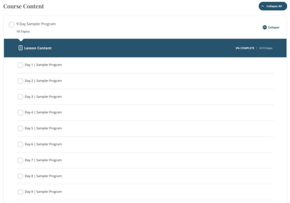Image resolution: width=290 pixels, height=203 pixels.
Task: Click the chevron icon in Collapse All
Action: click(262, 6)
